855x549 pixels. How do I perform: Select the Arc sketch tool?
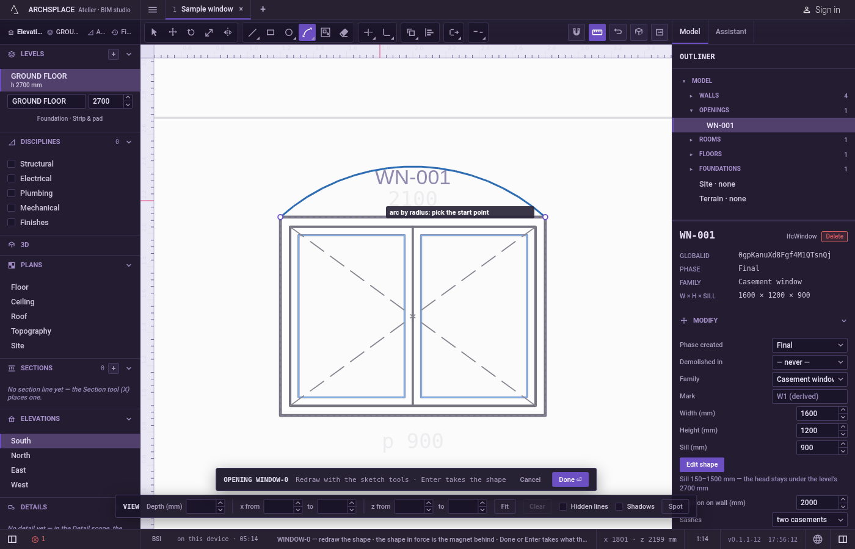point(307,32)
